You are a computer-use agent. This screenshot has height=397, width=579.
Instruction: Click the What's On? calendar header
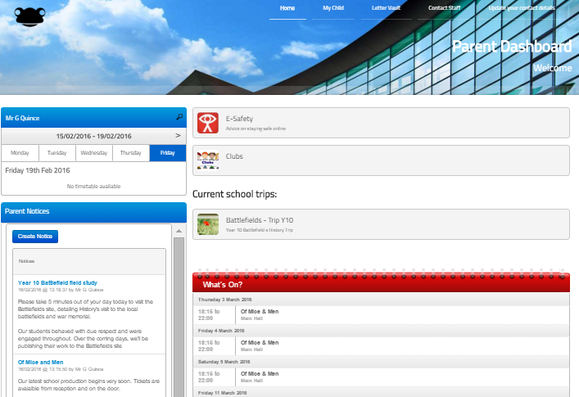[x=381, y=282]
